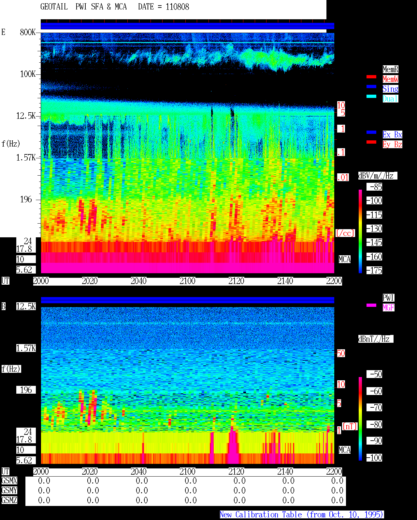Click the blue bar above B spectrogram
The height and width of the screenshot is (520, 417).
point(187,300)
